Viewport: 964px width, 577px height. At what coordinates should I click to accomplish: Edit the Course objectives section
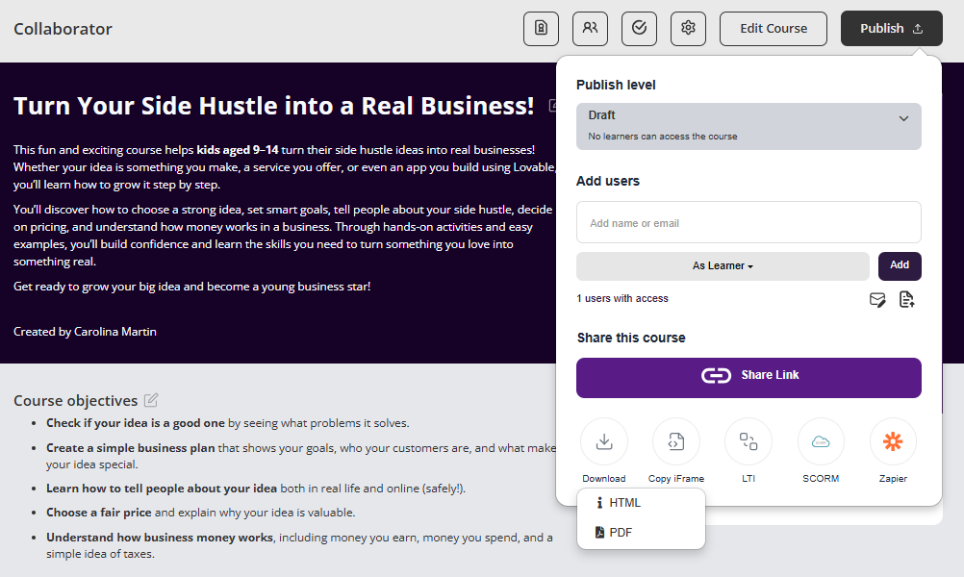click(151, 400)
